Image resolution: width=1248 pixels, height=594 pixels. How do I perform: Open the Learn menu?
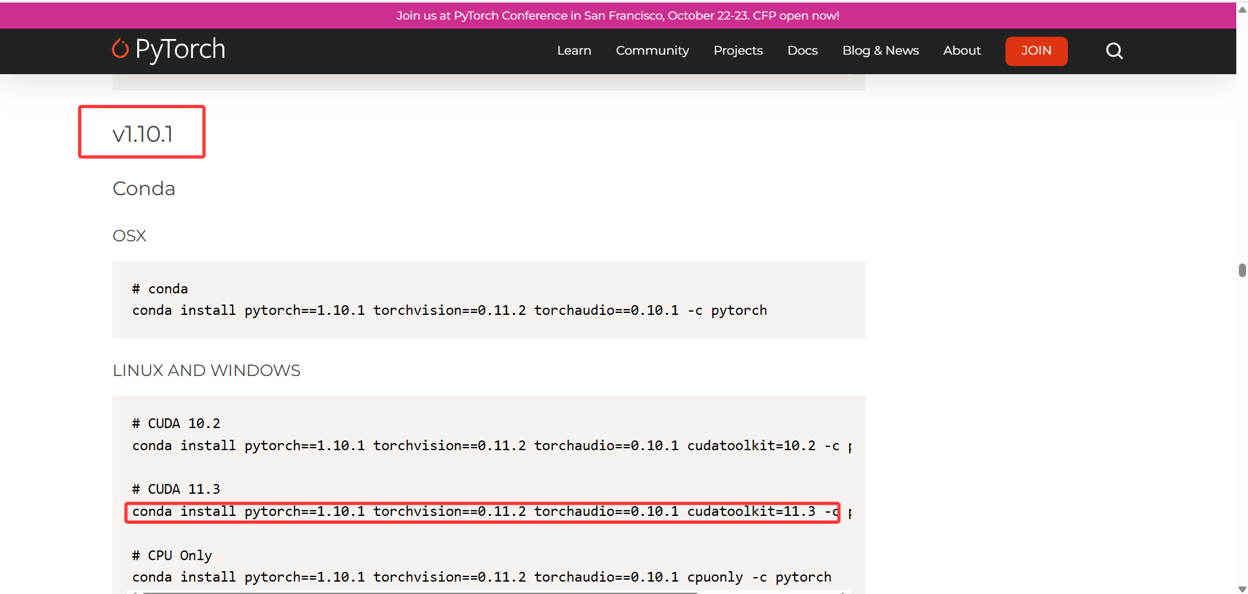pyautogui.click(x=574, y=51)
